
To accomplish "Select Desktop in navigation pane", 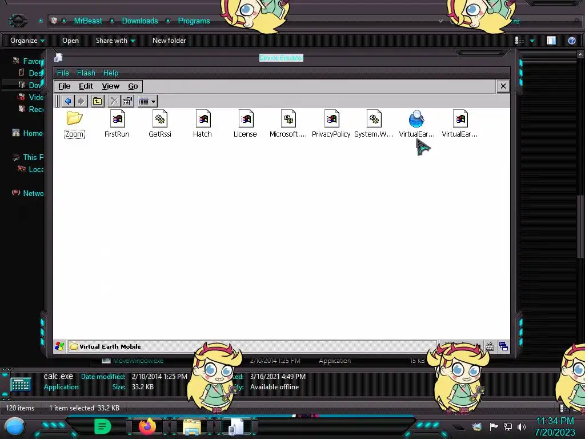I will (32, 73).
